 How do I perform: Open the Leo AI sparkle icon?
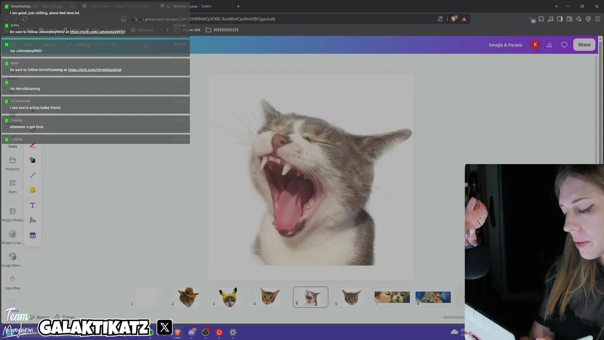click(579, 19)
